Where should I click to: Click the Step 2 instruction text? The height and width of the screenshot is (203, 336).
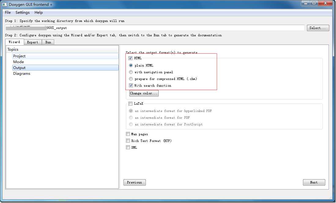tap(113, 35)
